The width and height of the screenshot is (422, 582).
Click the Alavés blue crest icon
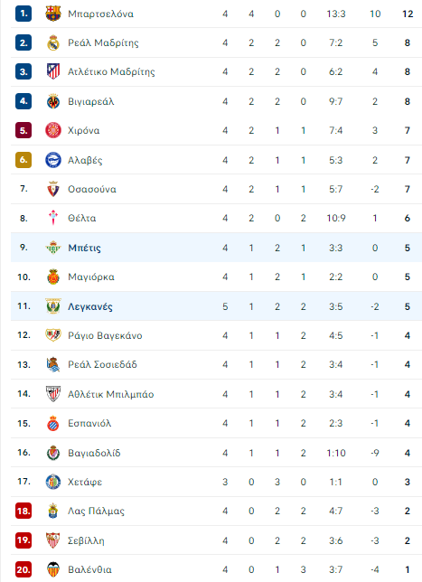[x=53, y=160]
